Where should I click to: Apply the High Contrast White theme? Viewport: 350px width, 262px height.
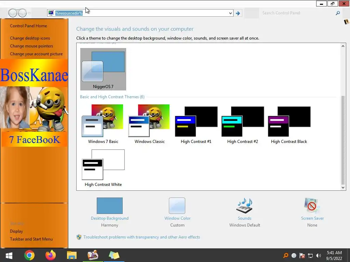tap(103, 168)
